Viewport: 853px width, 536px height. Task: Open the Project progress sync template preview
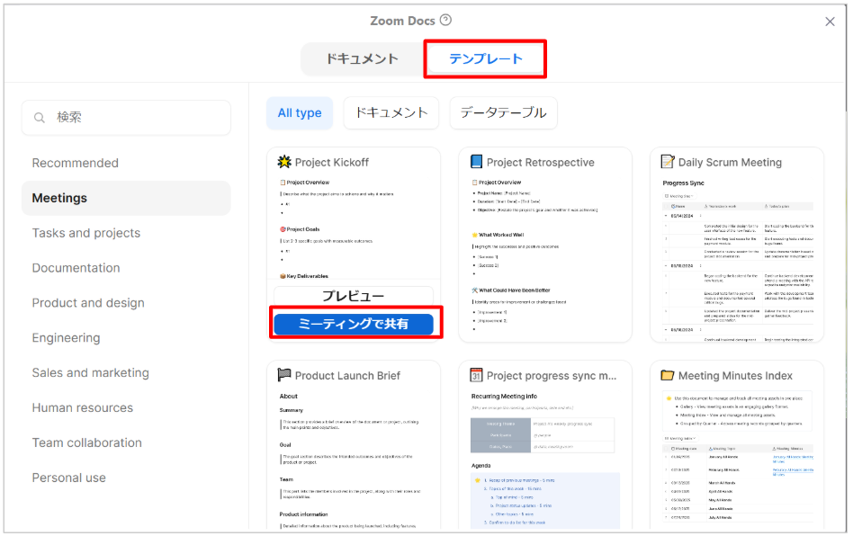click(545, 444)
